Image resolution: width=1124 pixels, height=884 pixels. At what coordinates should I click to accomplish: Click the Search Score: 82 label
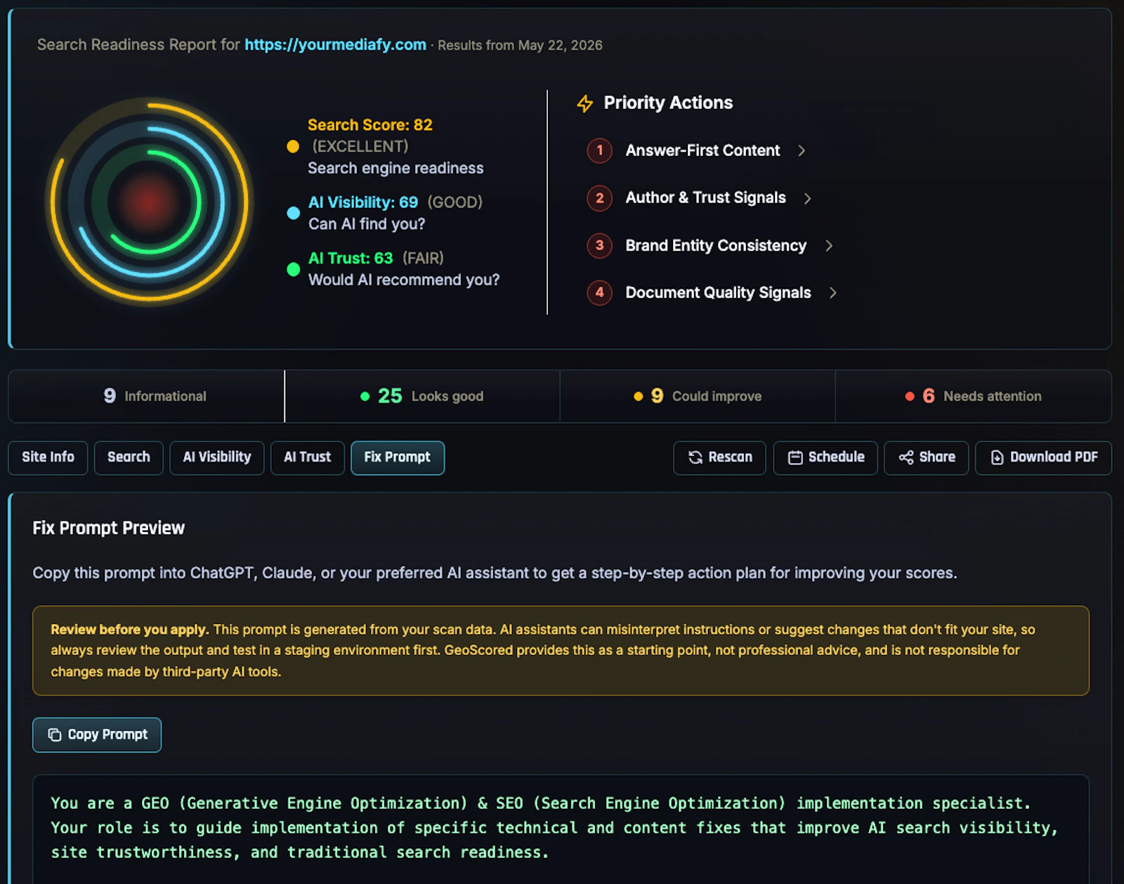tap(370, 125)
